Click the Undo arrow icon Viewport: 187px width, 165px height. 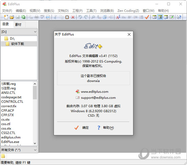[80, 17]
